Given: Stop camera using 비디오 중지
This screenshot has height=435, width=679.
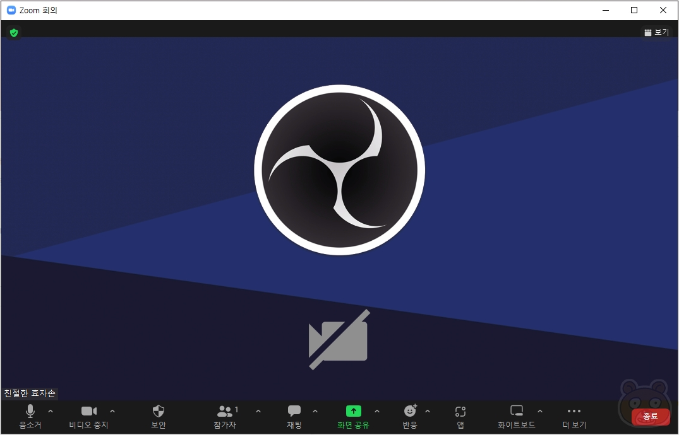Looking at the screenshot, I should coord(89,417).
